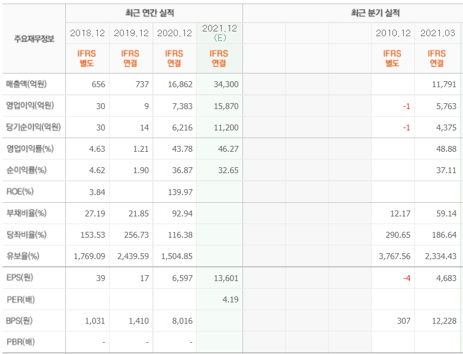Click quick ratio value 256.73
This screenshot has height=354, width=463.
(136, 235)
